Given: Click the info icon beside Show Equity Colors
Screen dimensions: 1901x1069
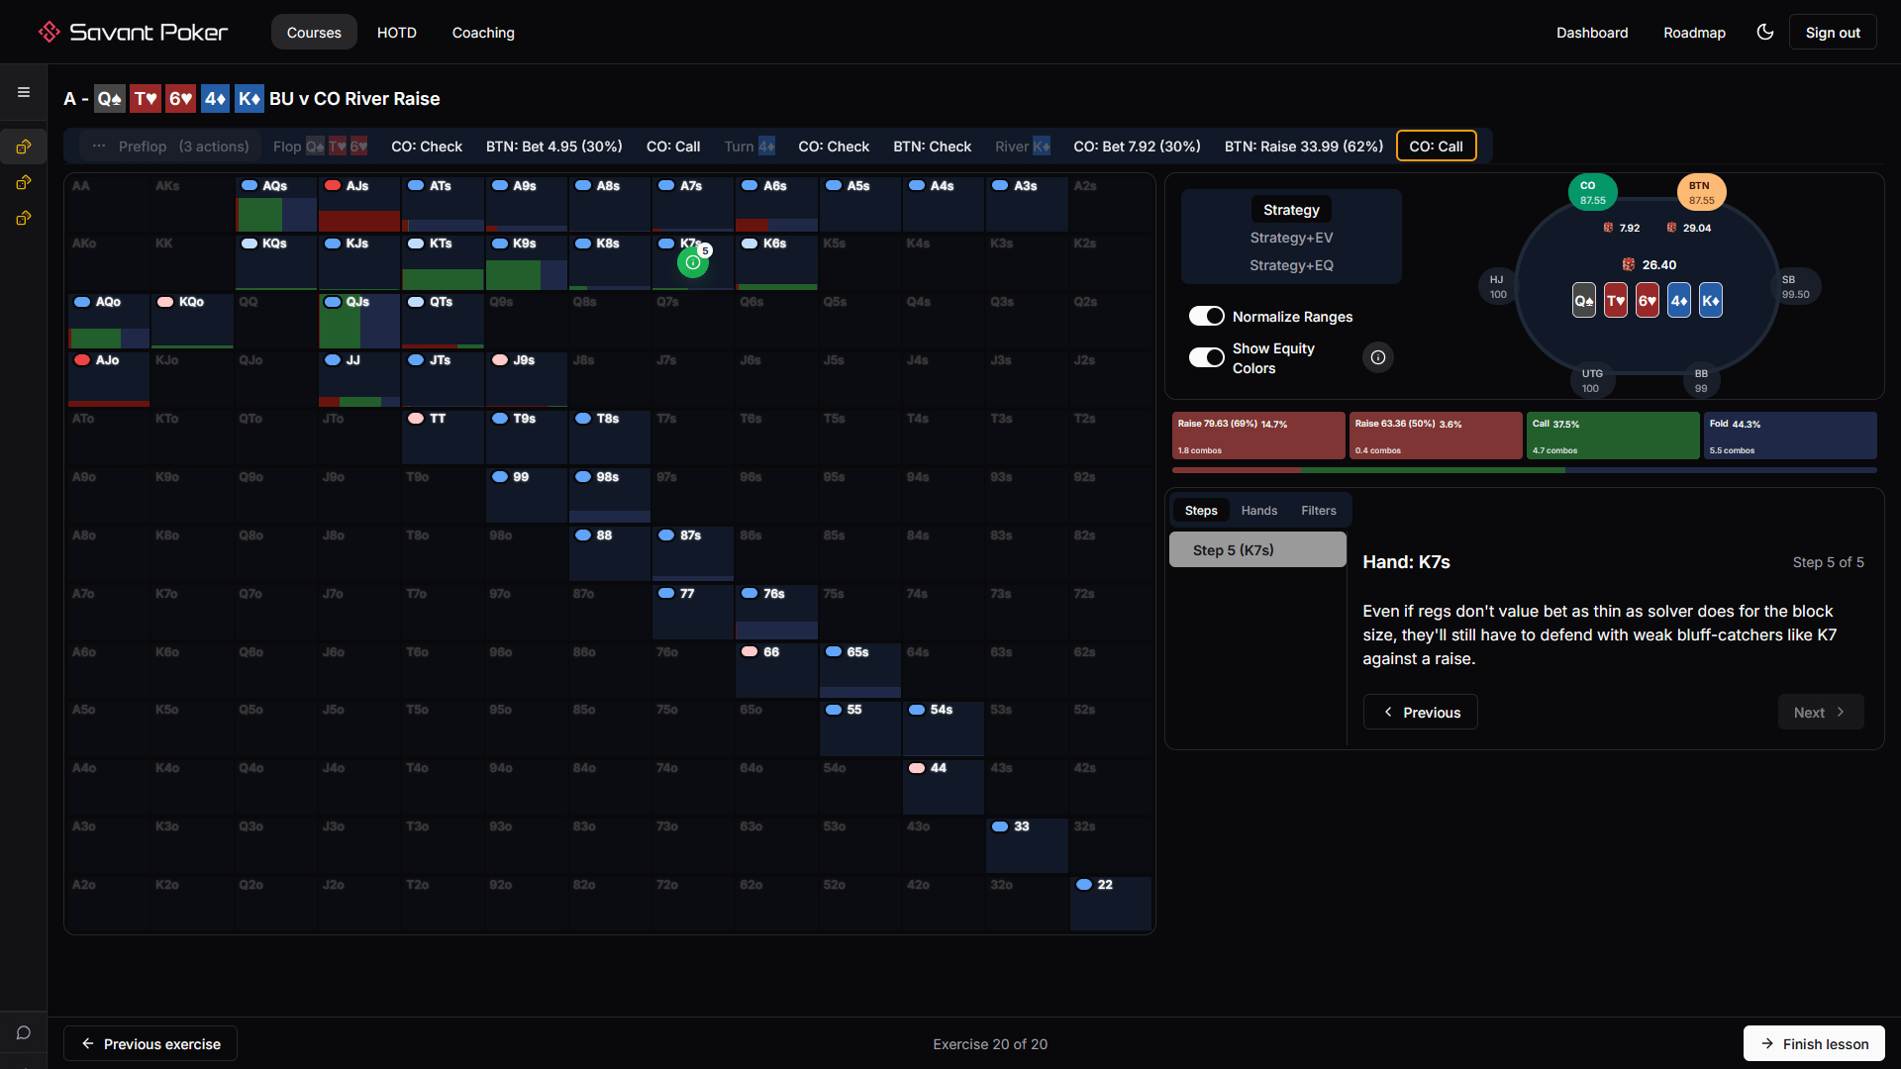Looking at the screenshot, I should 1377,357.
